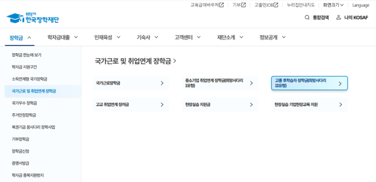Open 소득연계형 국가장학금 in sidebar
The image size is (376, 182).
click(x=29, y=79)
